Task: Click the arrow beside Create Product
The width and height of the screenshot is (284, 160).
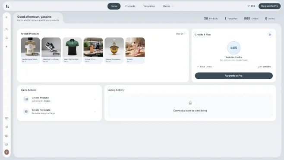Action: pyautogui.click(x=95, y=99)
